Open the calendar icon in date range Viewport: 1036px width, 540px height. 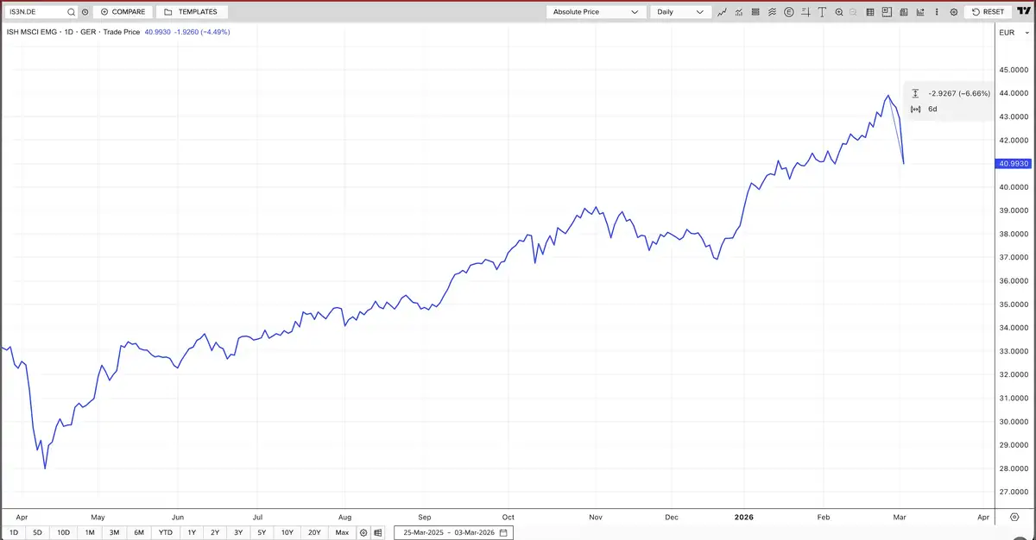[x=503, y=532]
